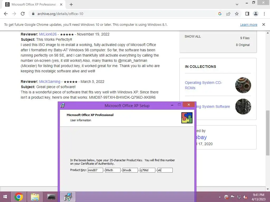Image resolution: width=270 pixels, height=202 pixels.
Task: Close the Office XP Setup dialog
Action: tap(189, 105)
